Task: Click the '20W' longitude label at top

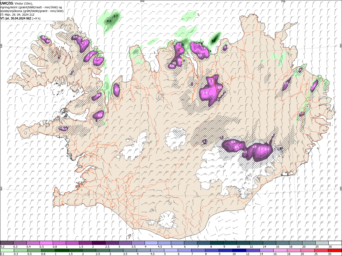Action: 142,1
